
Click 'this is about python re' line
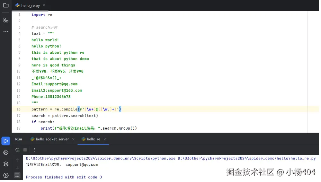[x=58, y=53]
